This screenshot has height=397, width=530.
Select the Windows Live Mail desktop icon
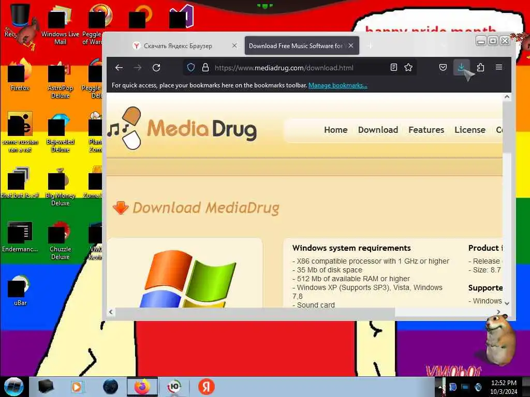click(x=60, y=25)
